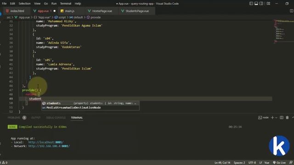
Task: Open the Run menu
Action: pos(54,4)
